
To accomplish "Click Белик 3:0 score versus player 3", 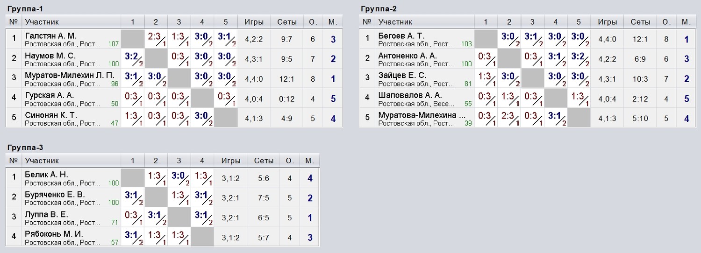I will pos(179,178).
